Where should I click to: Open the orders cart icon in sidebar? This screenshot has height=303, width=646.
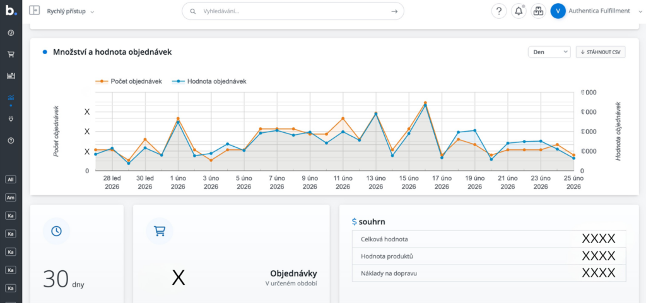(11, 54)
